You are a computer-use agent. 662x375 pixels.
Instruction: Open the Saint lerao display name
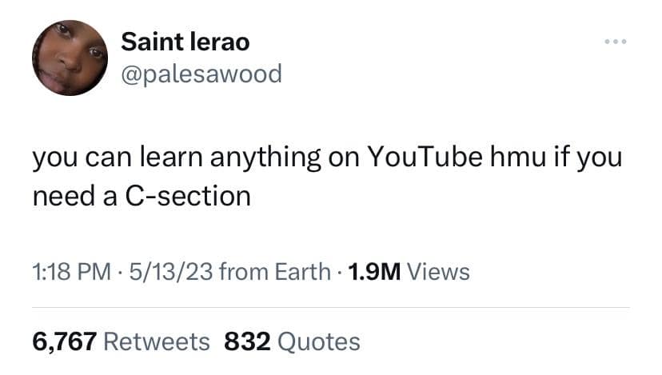click(x=185, y=42)
